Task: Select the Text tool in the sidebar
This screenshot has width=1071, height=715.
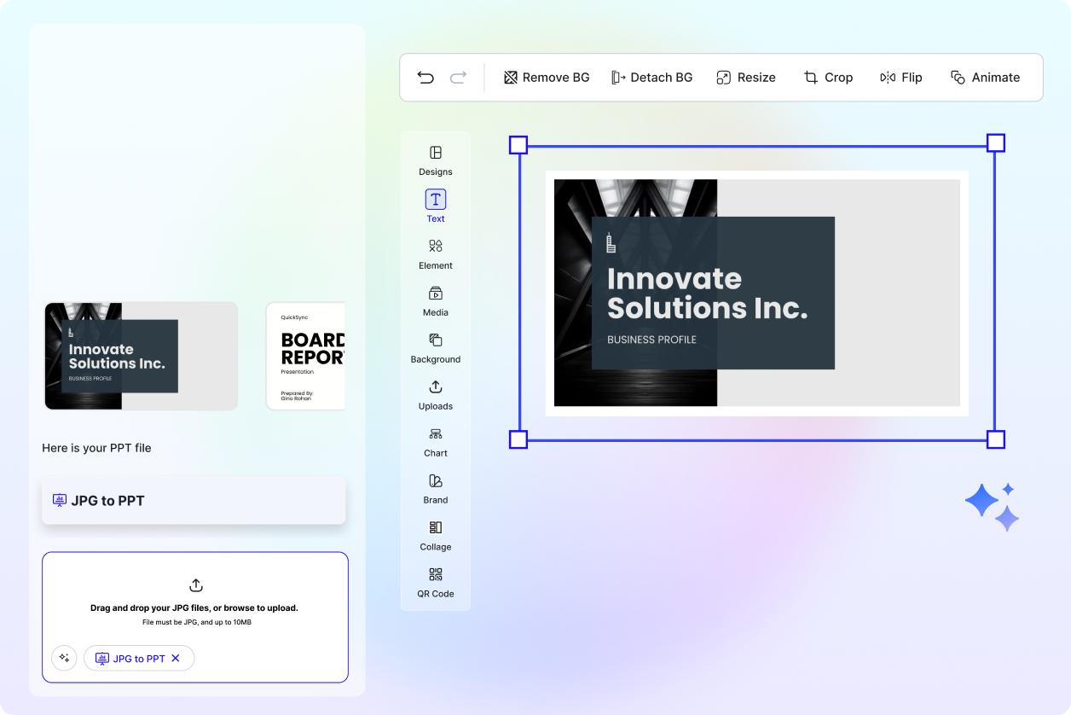Action: point(435,206)
